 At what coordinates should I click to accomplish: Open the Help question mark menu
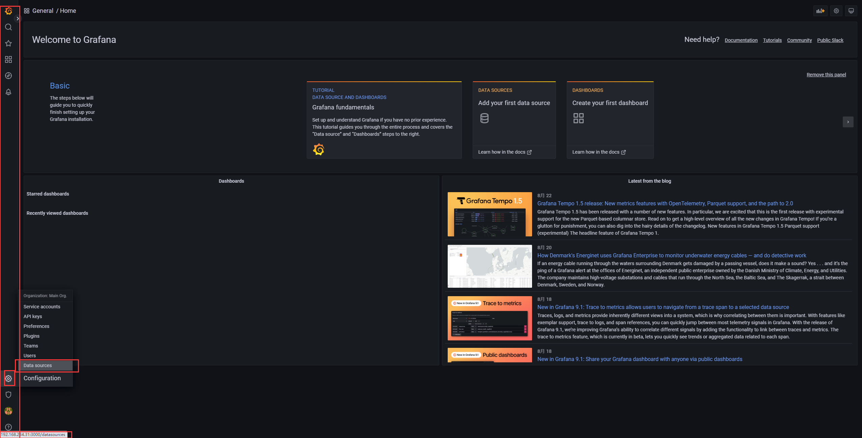pos(8,427)
